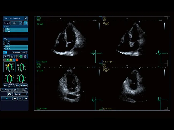The height and width of the screenshot is (130, 174).
Task: Click the WMS button
Action: (x=5, y=85)
